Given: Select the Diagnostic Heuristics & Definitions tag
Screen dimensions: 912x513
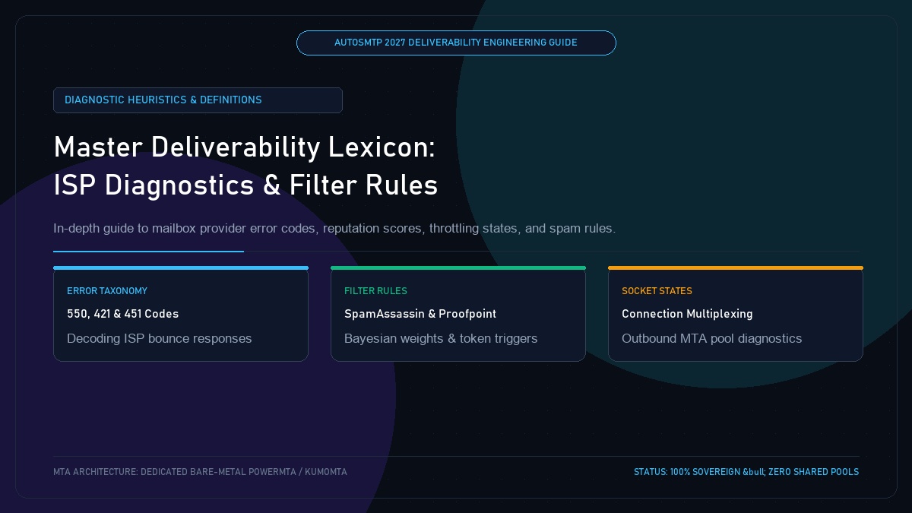Looking at the screenshot, I should (x=198, y=100).
